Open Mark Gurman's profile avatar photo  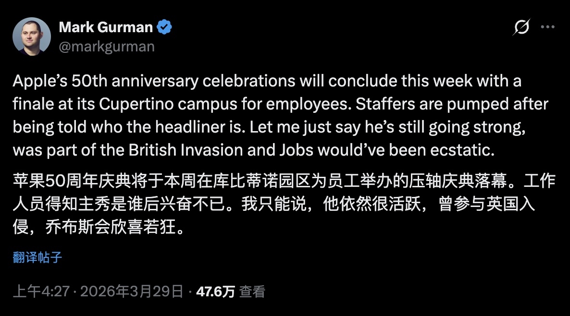(32, 36)
